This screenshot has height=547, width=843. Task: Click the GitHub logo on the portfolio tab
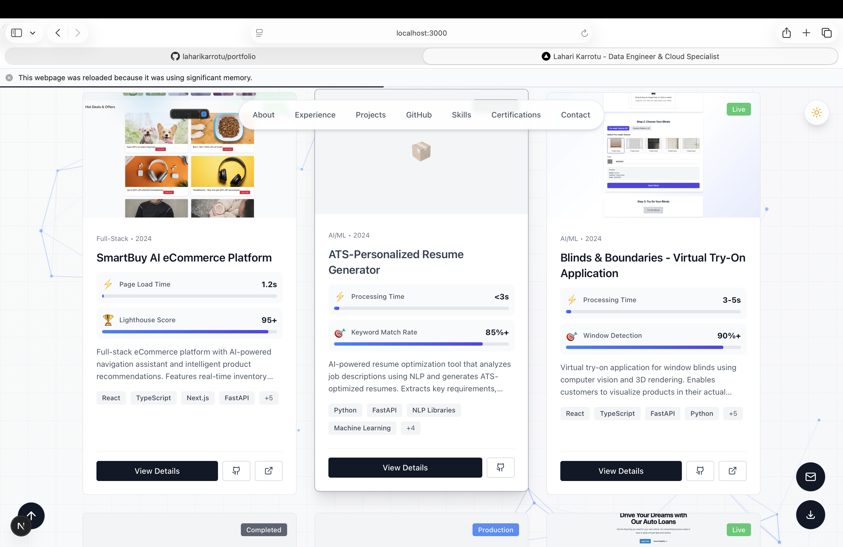point(175,56)
